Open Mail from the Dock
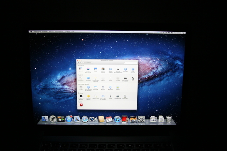 pyautogui.click(x=77, y=119)
